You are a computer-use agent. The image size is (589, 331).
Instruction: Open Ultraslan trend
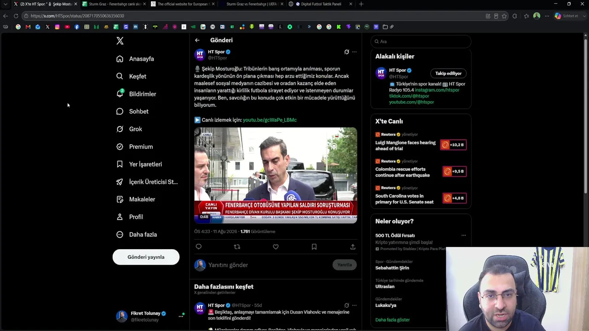click(x=385, y=286)
